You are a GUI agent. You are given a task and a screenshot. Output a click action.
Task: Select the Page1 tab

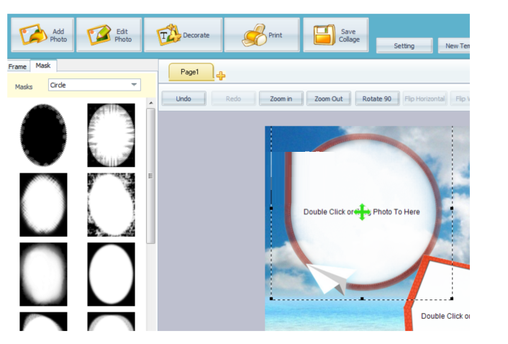pos(191,71)
